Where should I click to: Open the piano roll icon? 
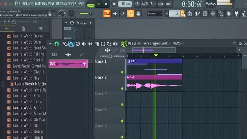click(x=197, y=14)
